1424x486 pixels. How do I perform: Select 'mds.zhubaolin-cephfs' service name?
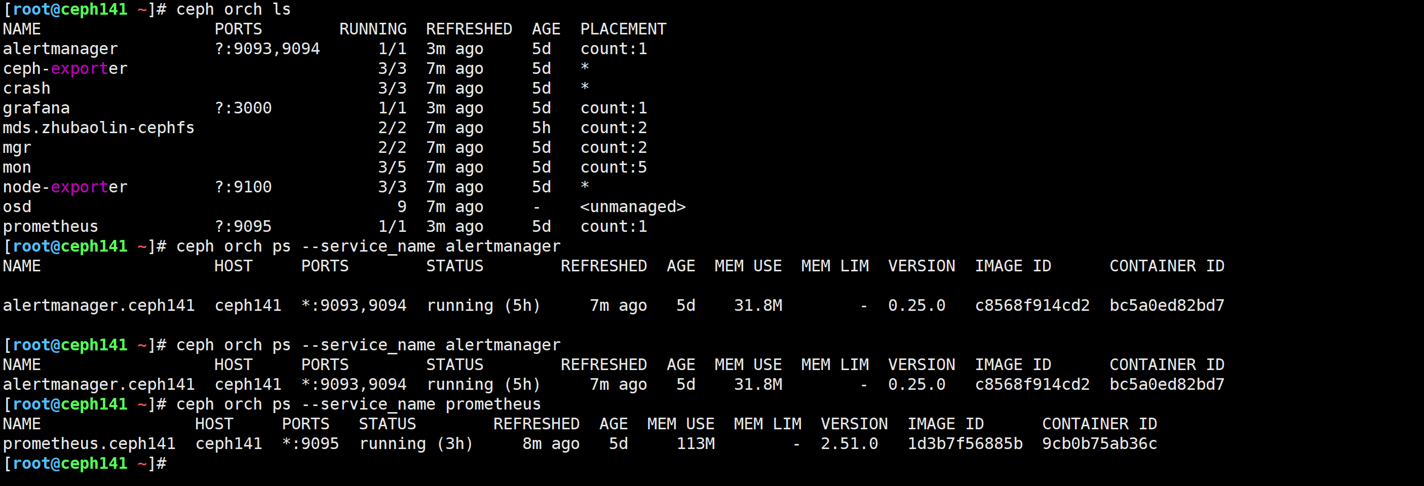click(99, 128)
